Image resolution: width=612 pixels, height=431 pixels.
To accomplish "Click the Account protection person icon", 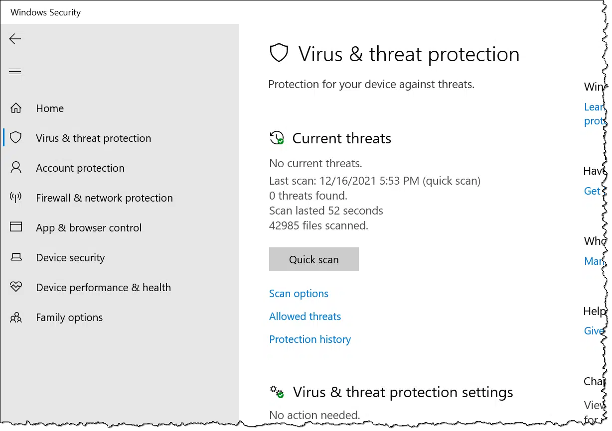I will (16, 168).
